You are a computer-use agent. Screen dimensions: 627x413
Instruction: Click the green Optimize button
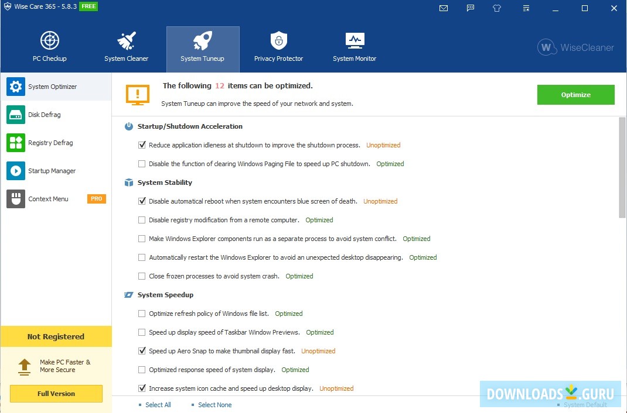(x=575, y=95)
